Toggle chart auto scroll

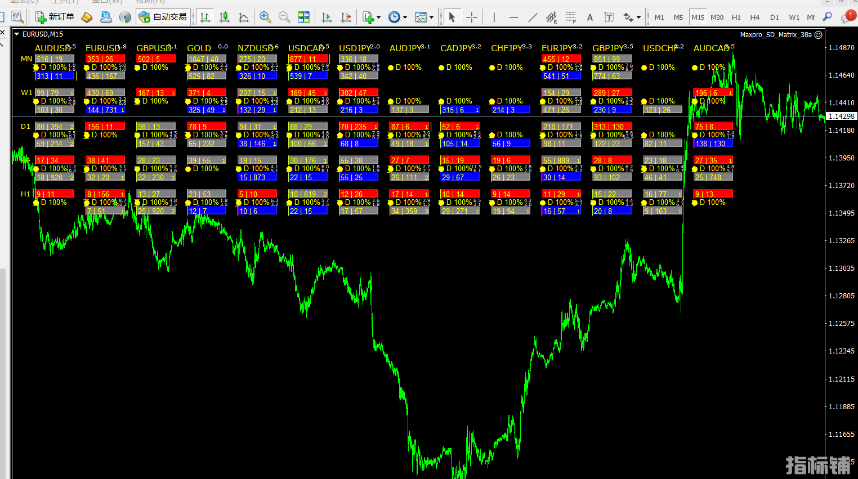[327, 17]
